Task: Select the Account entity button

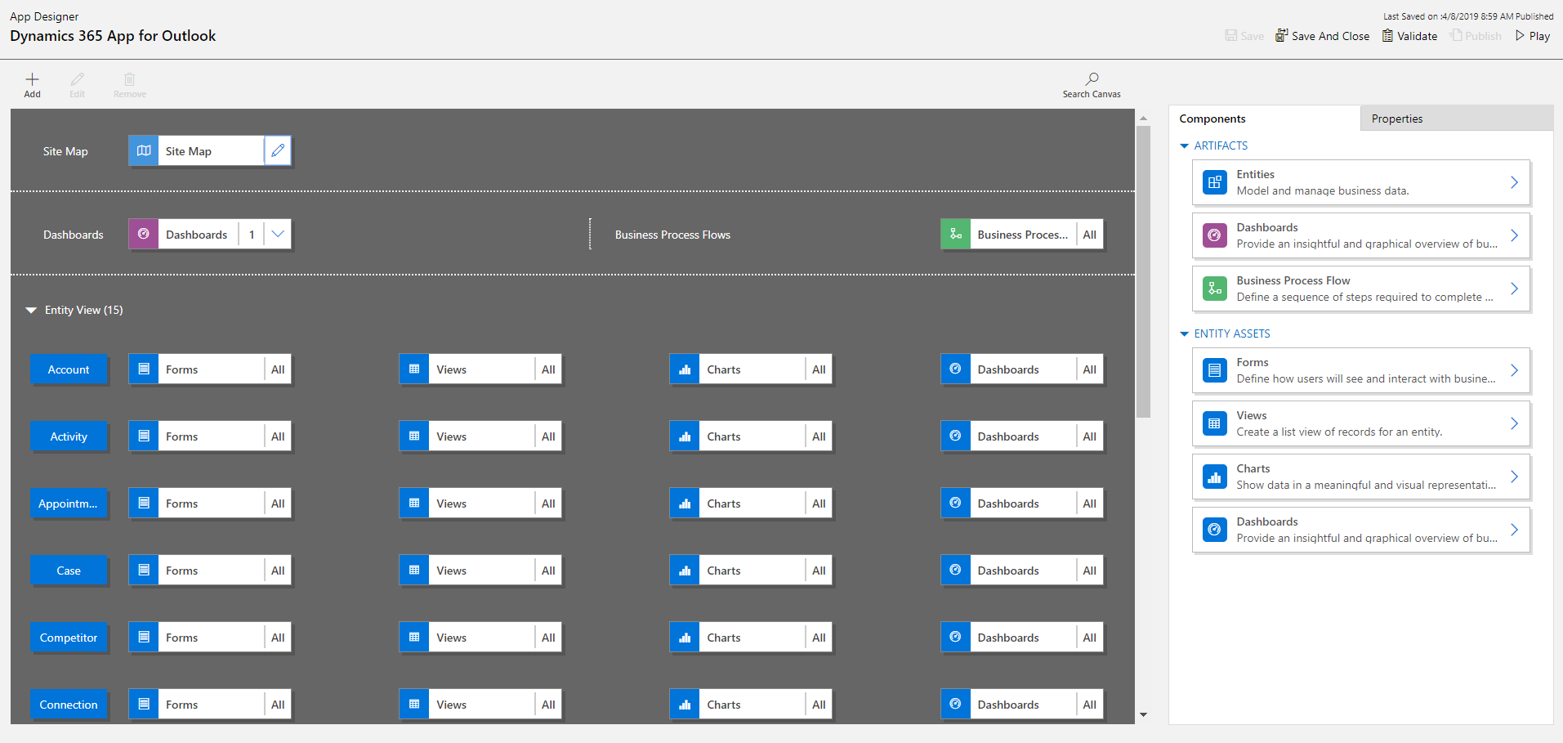Action: [69, 369]
